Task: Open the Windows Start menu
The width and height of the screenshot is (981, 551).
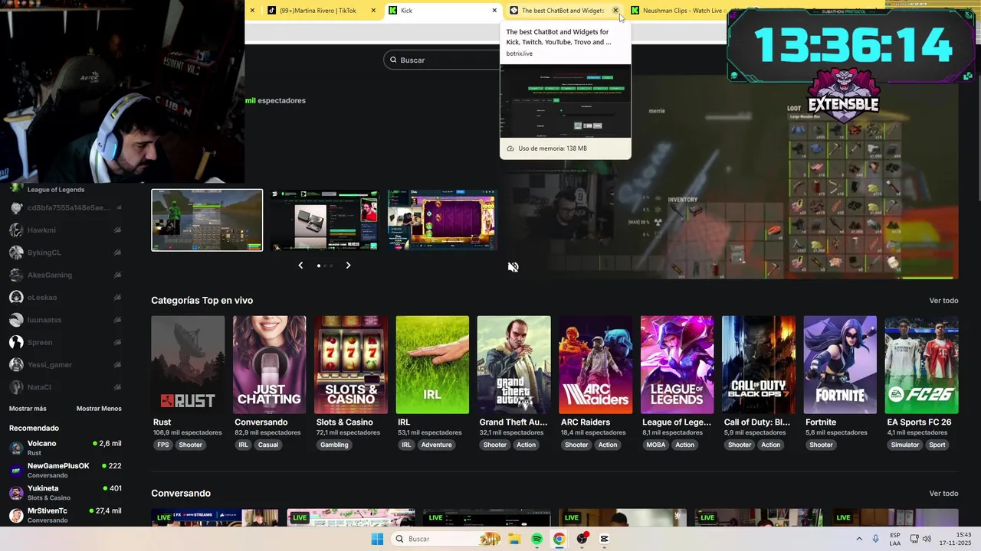Action: [x=377, y=540]
